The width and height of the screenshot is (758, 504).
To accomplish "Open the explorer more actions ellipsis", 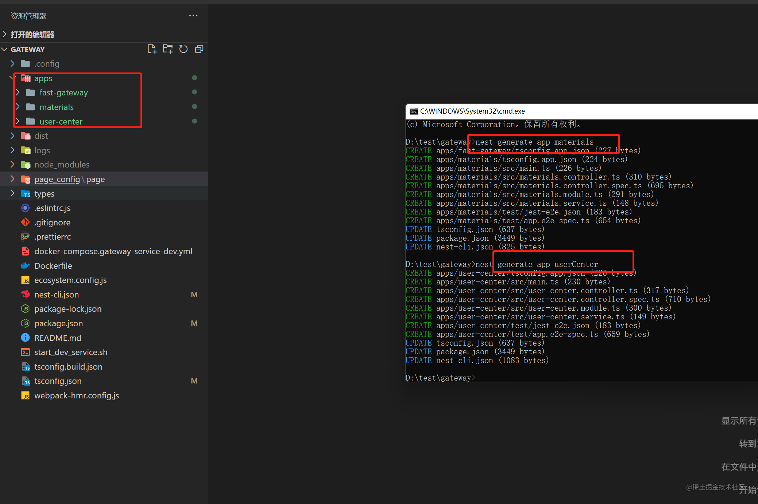I will [x=193, y=16].
